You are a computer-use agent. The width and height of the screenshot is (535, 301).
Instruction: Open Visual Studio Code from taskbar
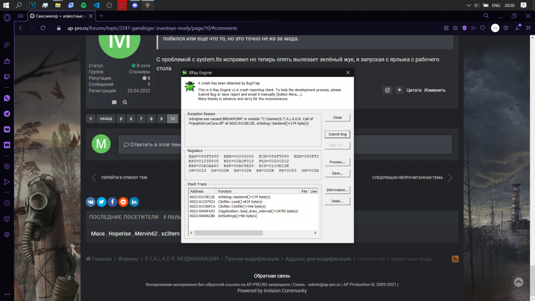pyautogui.click(x=96, y=5)
